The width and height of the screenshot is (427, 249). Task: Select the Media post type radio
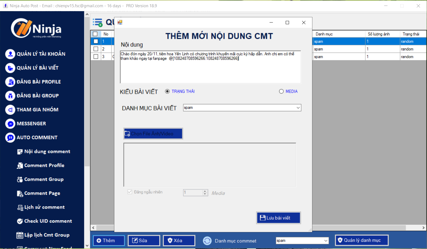pos(281,91)
